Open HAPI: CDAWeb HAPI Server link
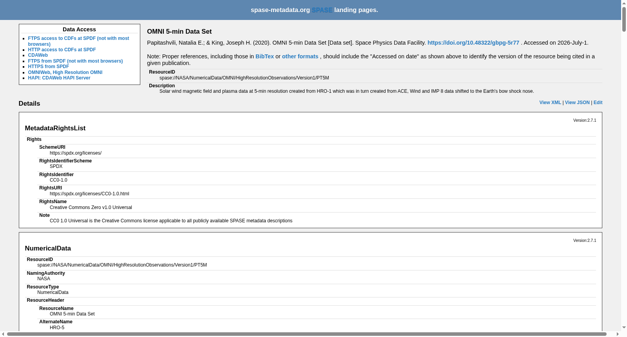 tap(59, 78)
